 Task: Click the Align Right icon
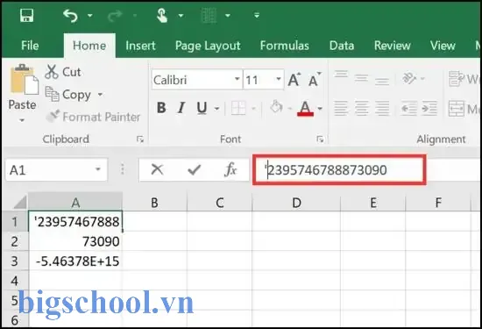click(x=382, y=108)
